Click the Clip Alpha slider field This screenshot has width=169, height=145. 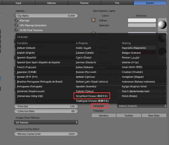pos(46,16)
